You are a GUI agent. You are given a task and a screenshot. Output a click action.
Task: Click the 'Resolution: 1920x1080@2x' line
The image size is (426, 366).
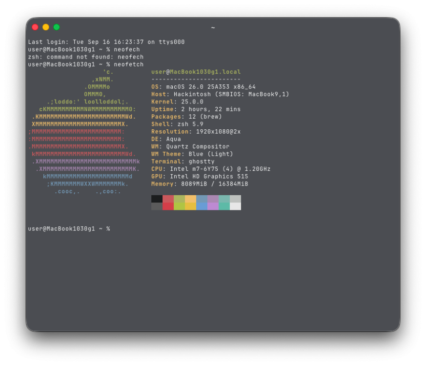coord(196,132)
